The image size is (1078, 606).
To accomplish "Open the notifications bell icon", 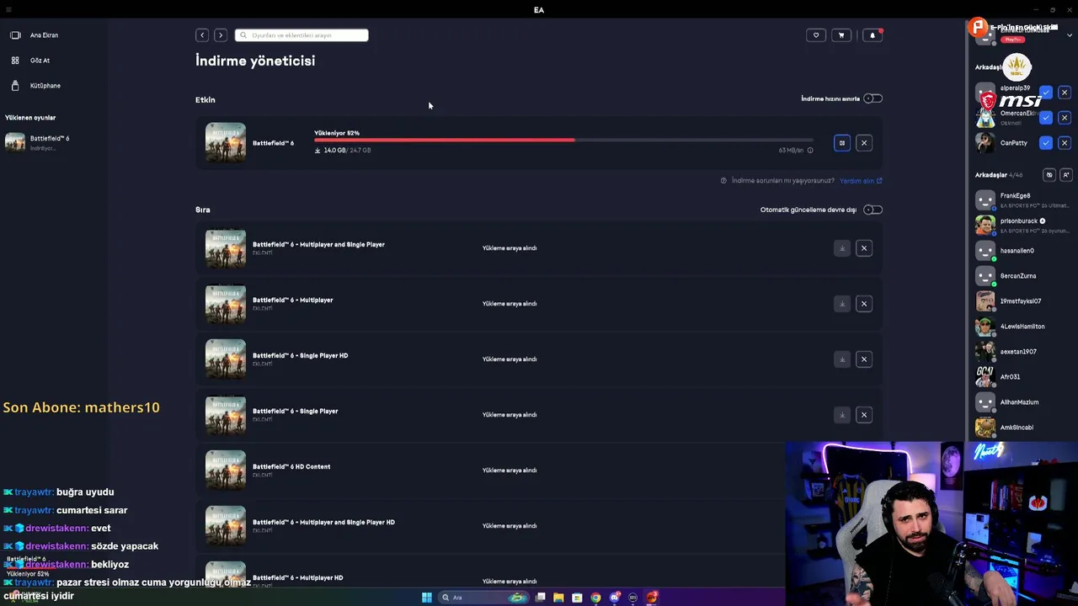I will [x=873, y=35].
